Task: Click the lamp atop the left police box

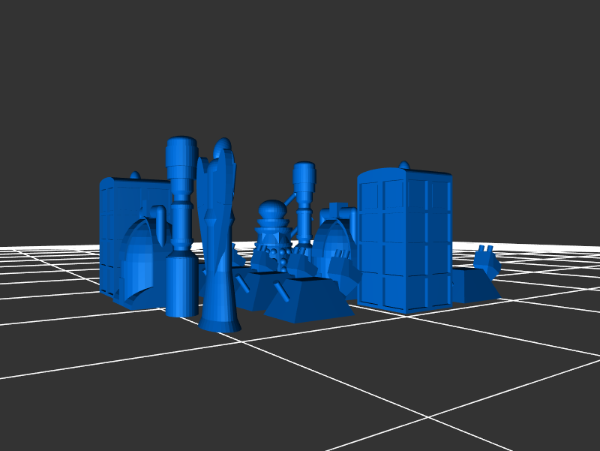Action: pyautogui.click(x=135, y=176)
